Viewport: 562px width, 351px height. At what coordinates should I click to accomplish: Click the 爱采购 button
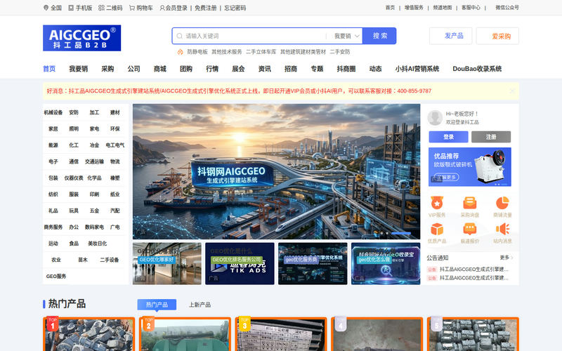point(497,37)
